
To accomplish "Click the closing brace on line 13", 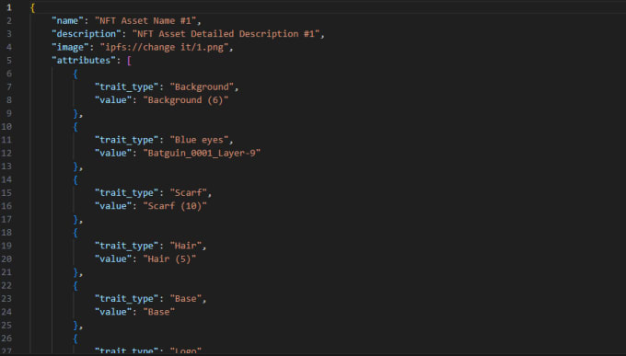I will (x=75, y=167).
